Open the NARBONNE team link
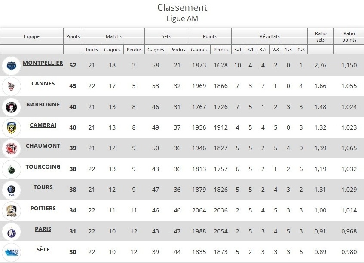364x263 pixels. point(43,105)
